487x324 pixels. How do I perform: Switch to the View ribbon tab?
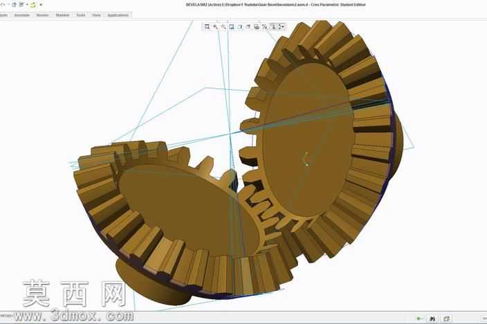pos(96,15)
